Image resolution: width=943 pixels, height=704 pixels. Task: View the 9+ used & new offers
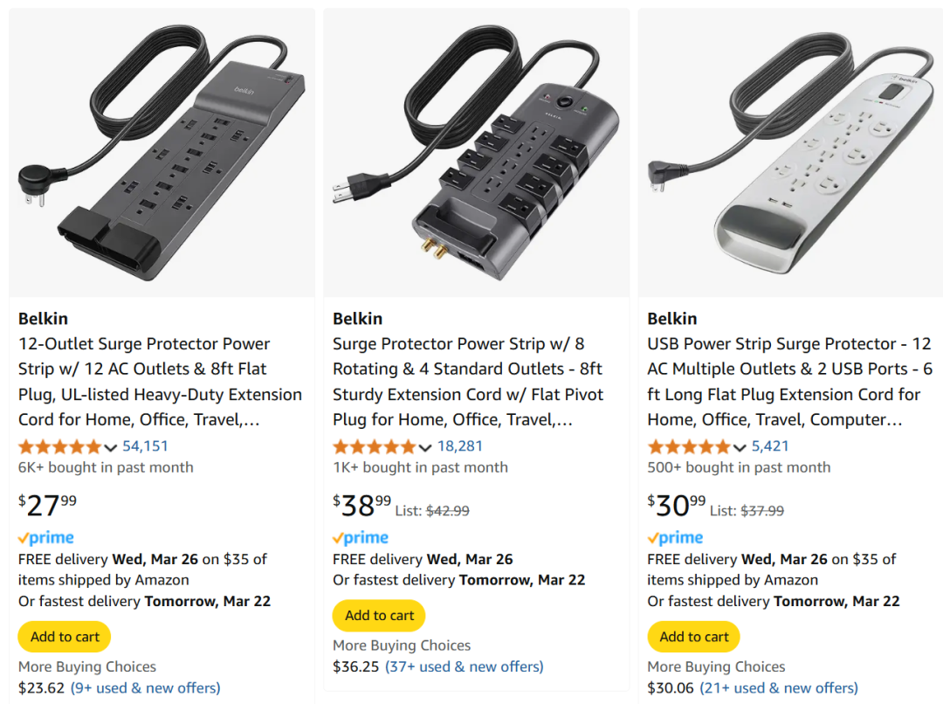(145, 687)
